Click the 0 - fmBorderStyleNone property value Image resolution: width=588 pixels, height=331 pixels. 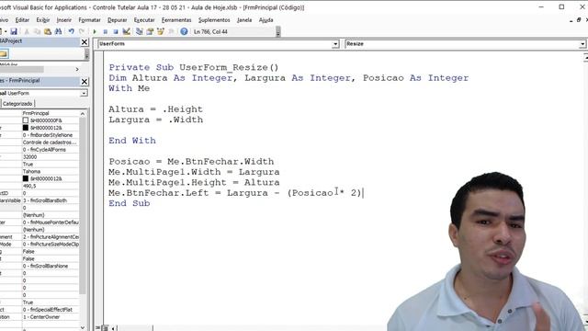[x=51, y=135]
